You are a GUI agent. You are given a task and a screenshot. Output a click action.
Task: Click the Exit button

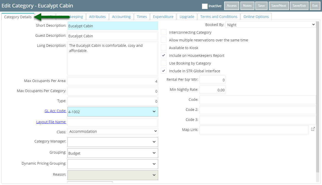click(x=315, y=6)
